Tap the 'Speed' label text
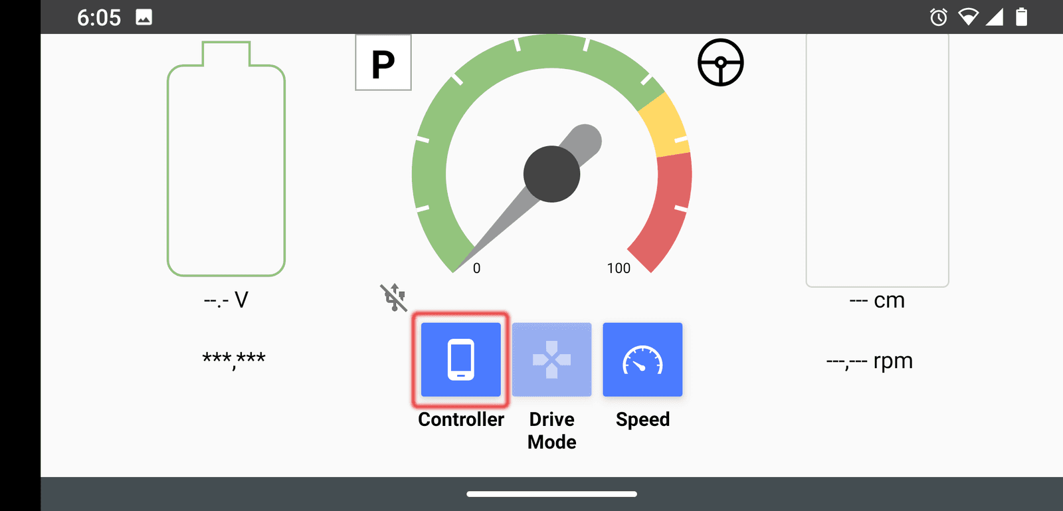This screenshot has height=511, width=1063. pos(642,420)
